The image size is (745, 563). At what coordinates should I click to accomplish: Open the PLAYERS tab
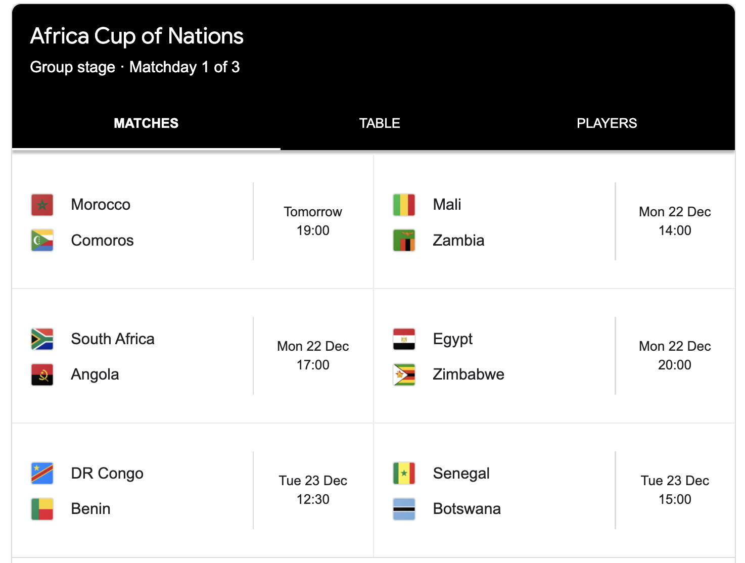click(607, 123)
